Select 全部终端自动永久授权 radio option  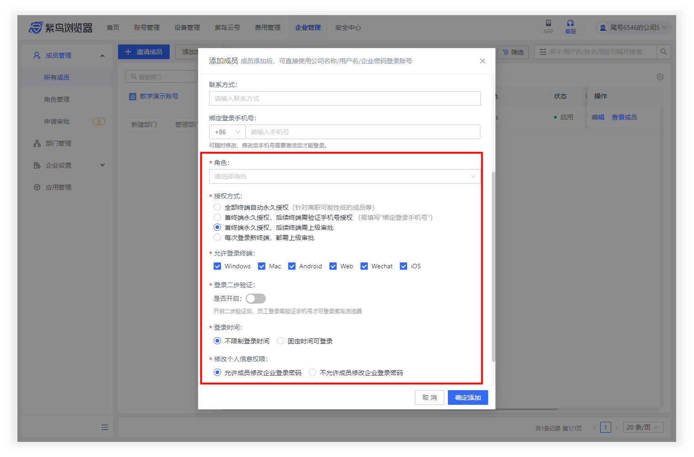click(217, 207)
